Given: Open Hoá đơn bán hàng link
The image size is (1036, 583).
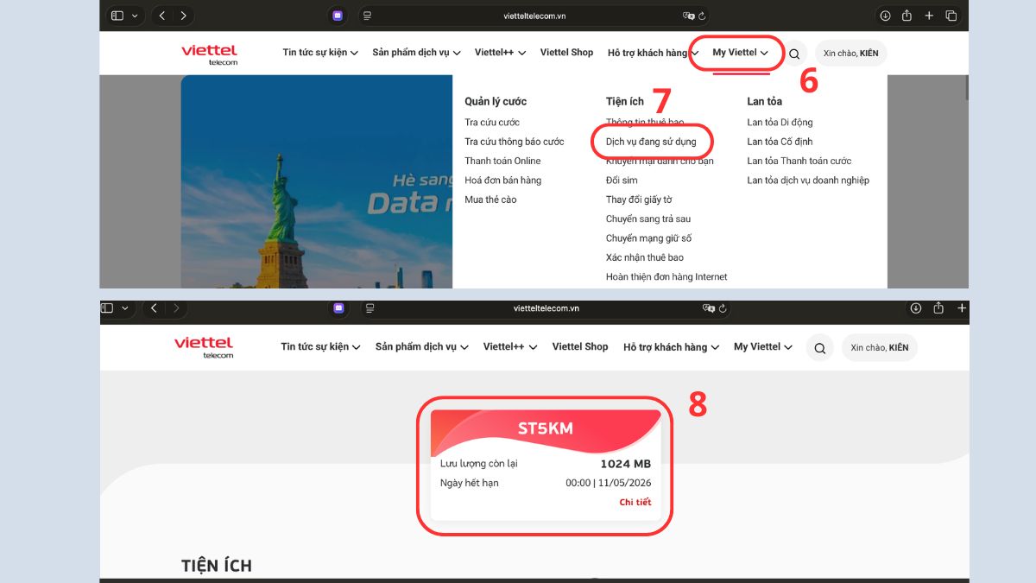Looking at the screenshot, I should [x=503, y=181].
